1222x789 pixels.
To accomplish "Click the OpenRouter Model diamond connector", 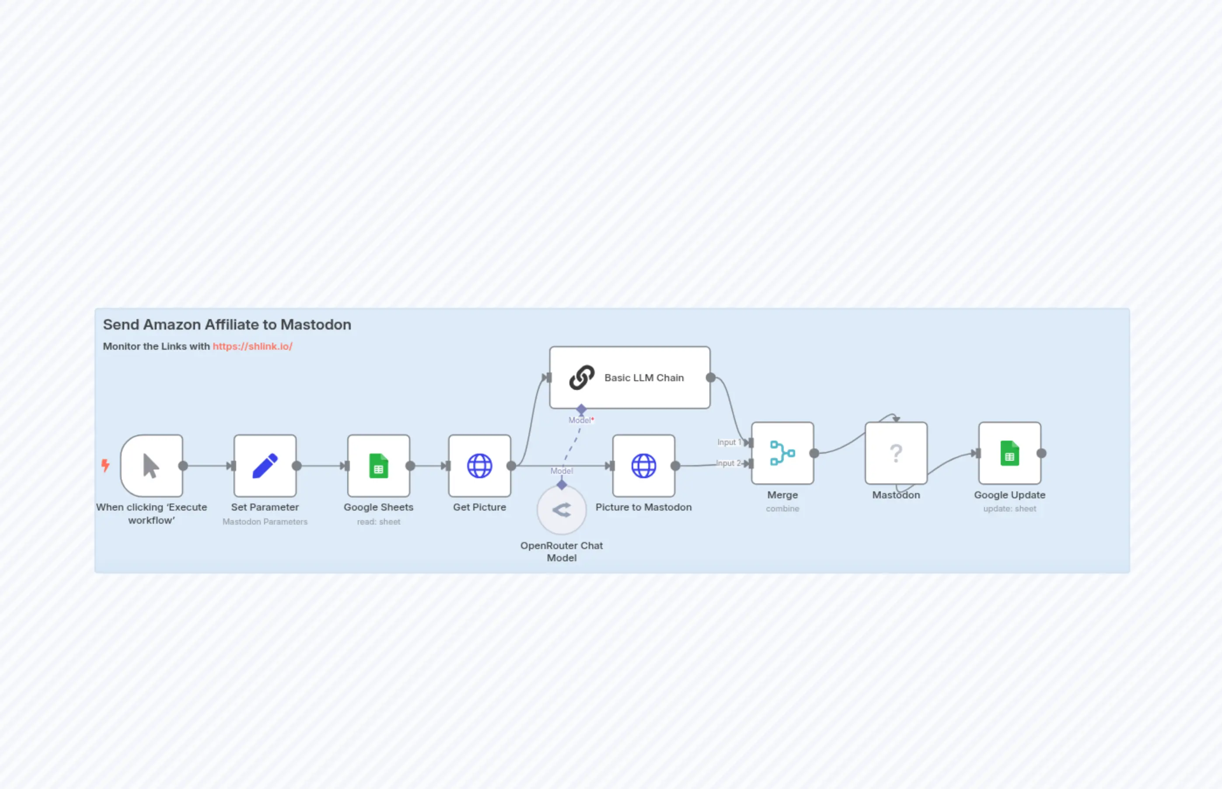I will point(562,484).
